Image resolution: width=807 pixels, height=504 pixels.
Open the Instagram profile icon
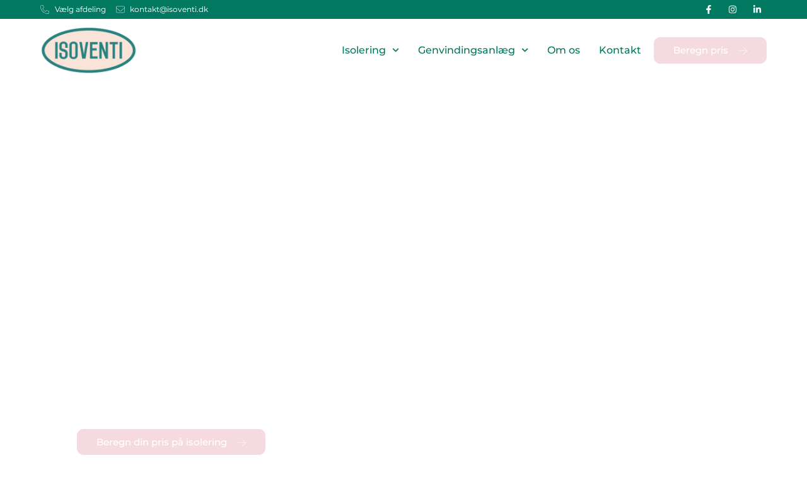click(x=733, y=9)
